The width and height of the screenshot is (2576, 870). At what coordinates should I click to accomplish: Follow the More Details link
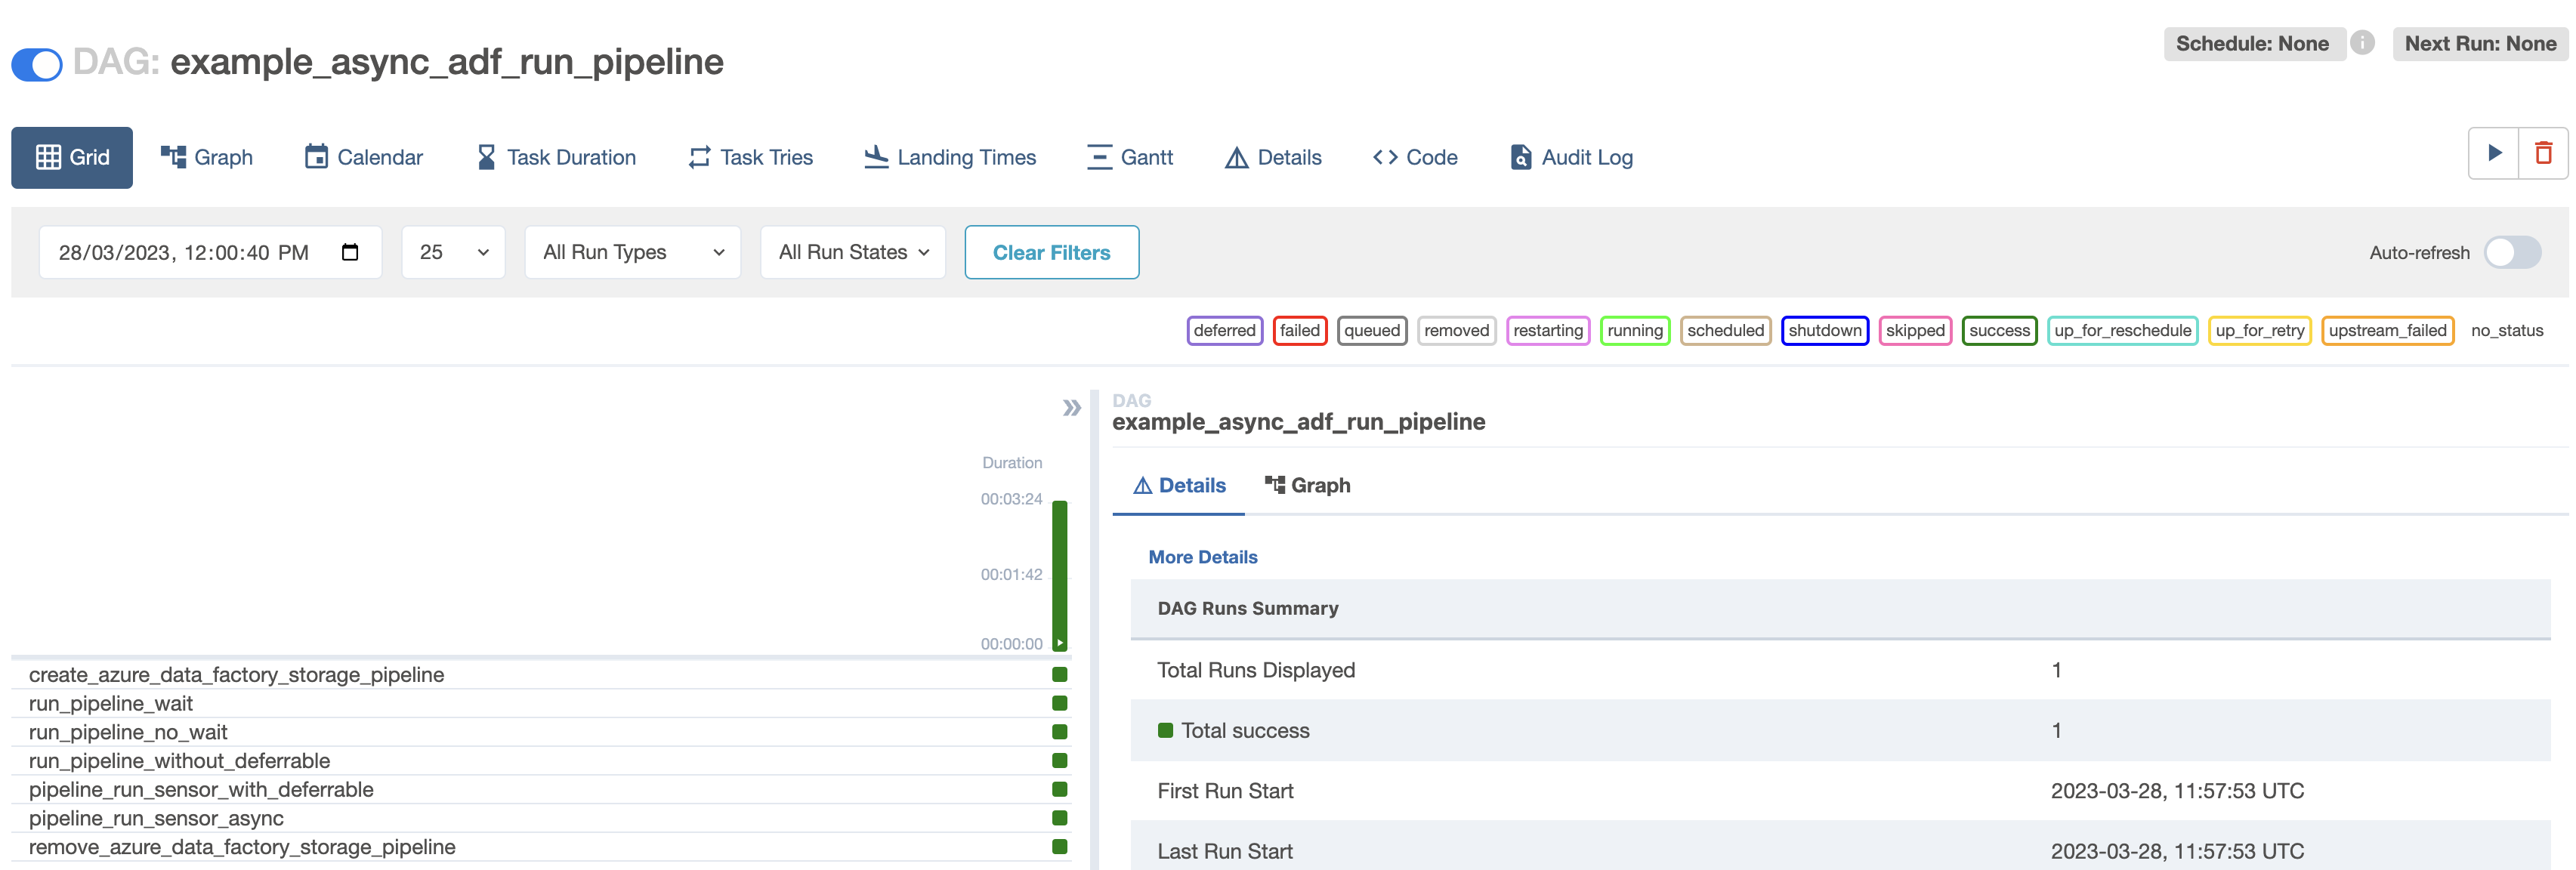pos(1202,557)
